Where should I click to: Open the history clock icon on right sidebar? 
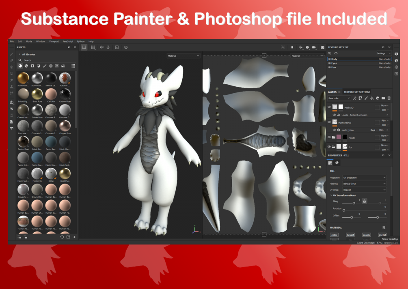pos(396,67)
